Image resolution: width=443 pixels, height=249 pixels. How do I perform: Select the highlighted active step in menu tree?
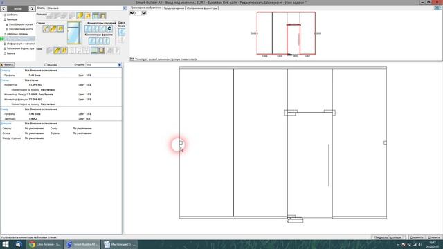coord(18,39)
